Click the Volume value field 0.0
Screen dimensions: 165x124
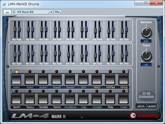146,41
